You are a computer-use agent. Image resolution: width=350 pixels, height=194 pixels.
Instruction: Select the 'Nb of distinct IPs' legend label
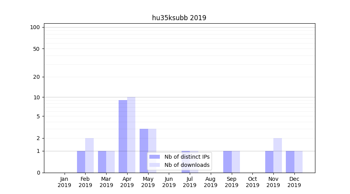coord(187,157)
